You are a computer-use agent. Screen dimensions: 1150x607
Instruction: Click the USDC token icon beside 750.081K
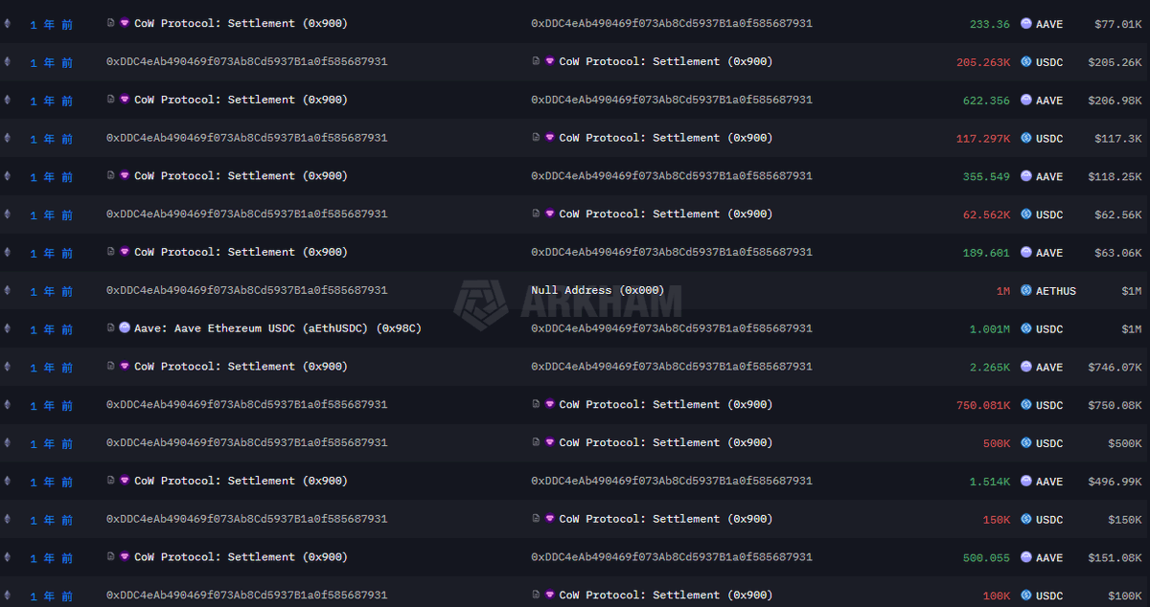click(1026, 406)
